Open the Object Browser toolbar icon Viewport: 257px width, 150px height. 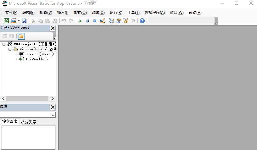pos(126,21)
